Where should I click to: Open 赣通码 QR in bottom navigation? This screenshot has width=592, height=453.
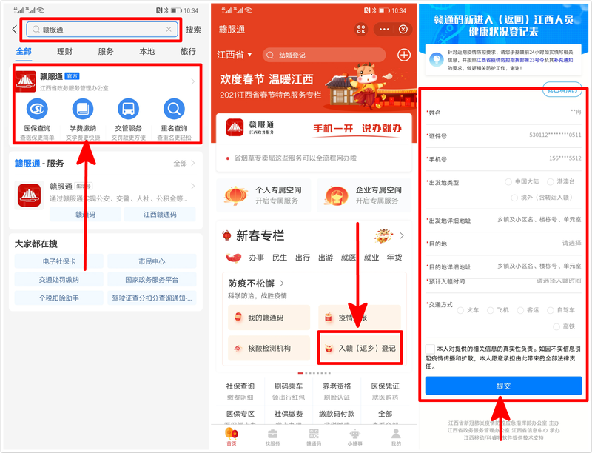pos(314,437)
